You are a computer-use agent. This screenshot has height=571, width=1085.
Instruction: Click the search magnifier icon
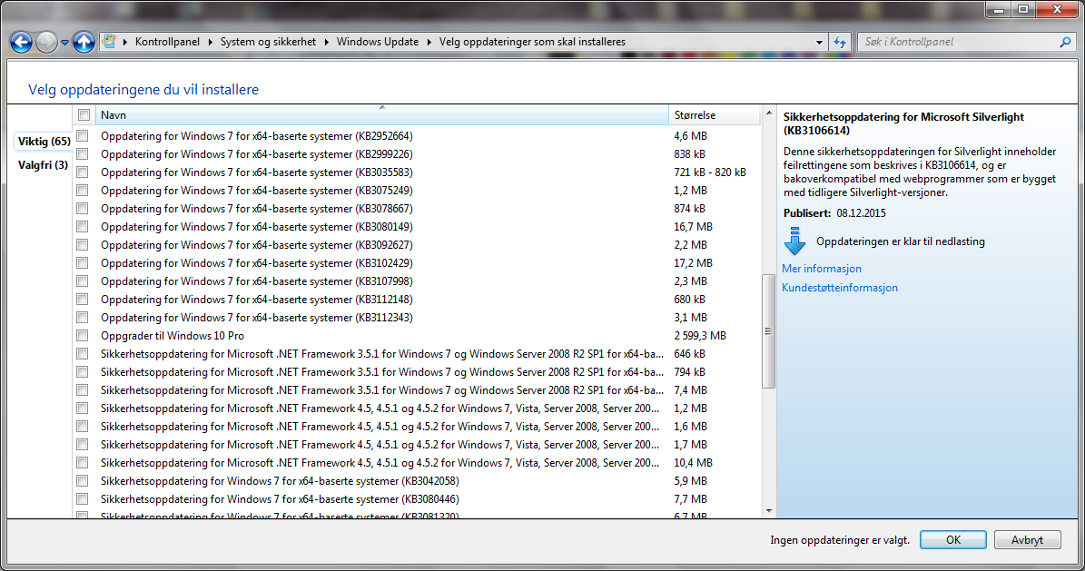point(1065,43)
